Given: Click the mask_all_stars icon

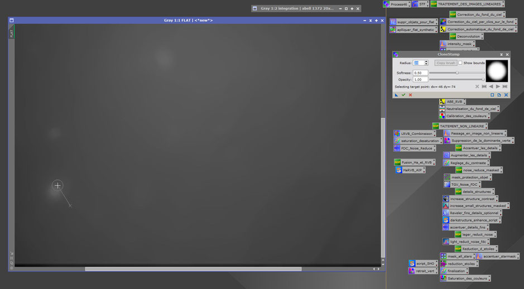Looking at the screenshot, I should [457, 256].
